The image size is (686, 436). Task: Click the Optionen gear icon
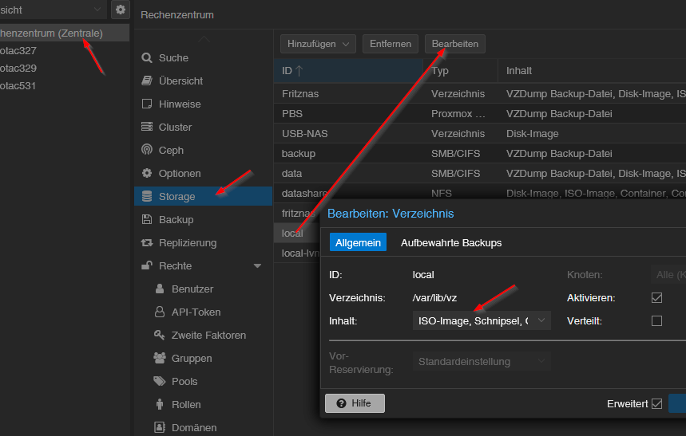[x=146, y=174]
